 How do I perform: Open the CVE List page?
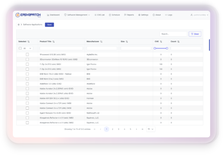100,15
